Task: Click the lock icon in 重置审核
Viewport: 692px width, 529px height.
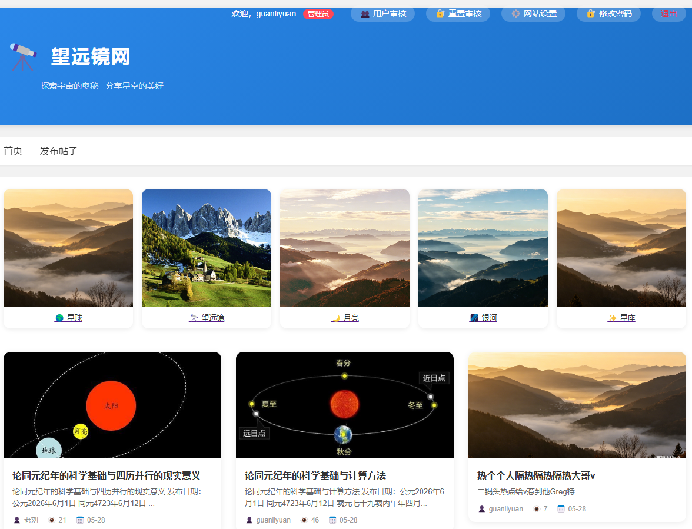Action: 440,14
